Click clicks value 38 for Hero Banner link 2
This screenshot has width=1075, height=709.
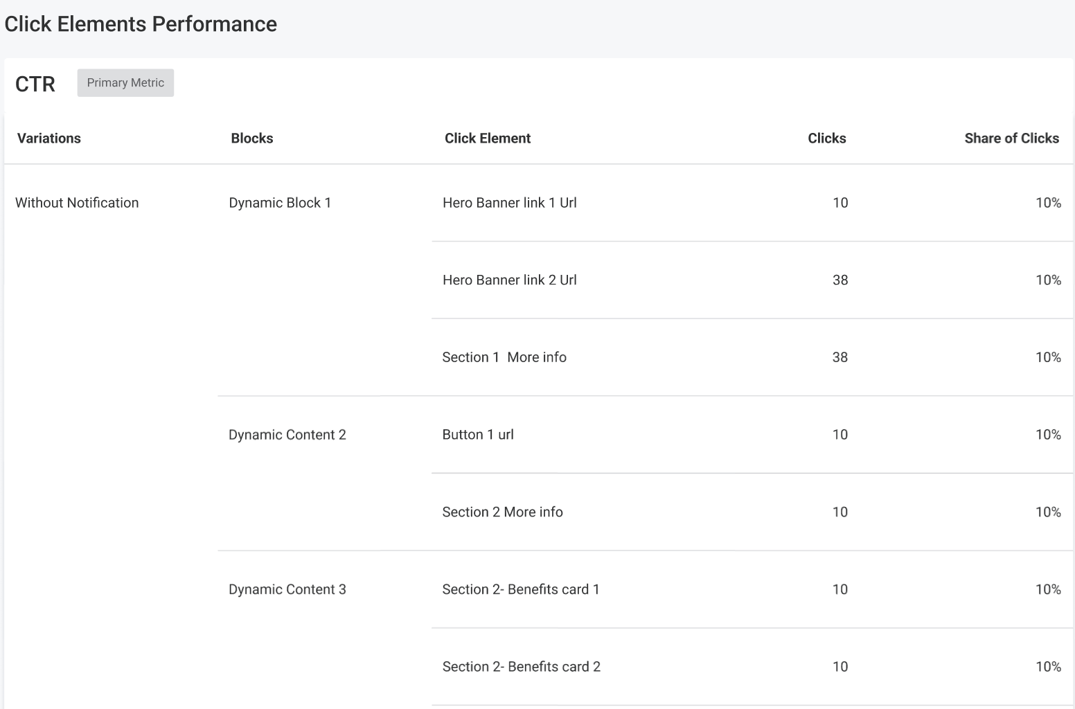(x=840, y=280)
